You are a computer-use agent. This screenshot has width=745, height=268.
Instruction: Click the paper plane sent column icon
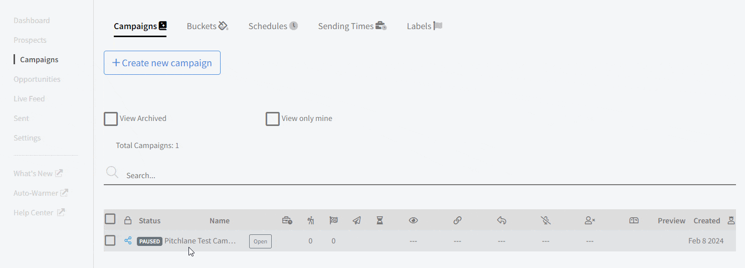pos(356,220)
